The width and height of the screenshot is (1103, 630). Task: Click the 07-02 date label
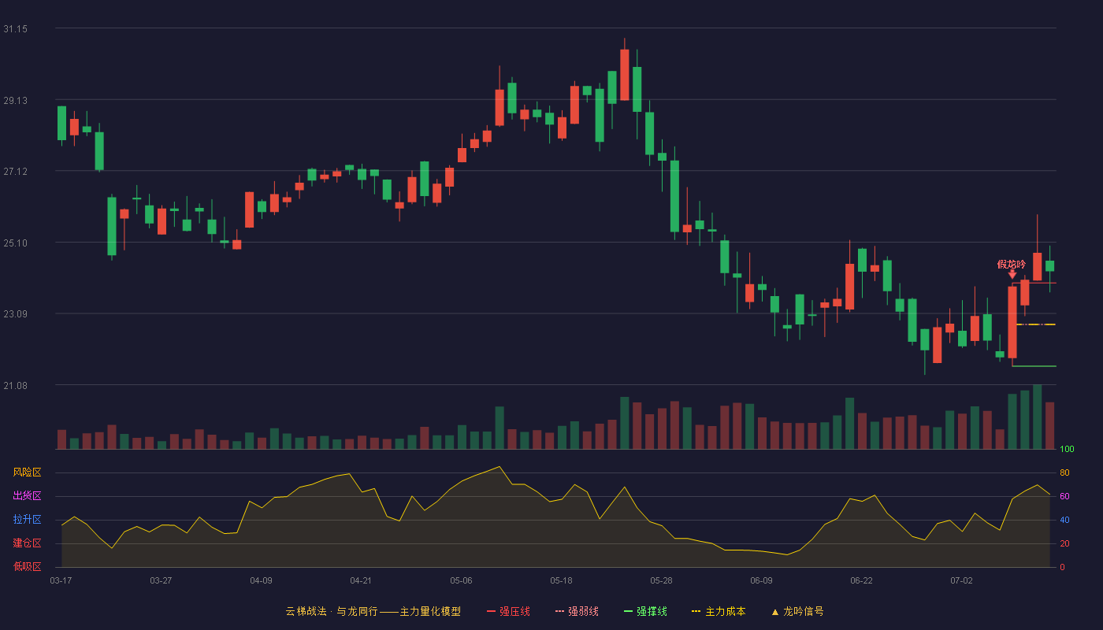[x=961, y=580]
